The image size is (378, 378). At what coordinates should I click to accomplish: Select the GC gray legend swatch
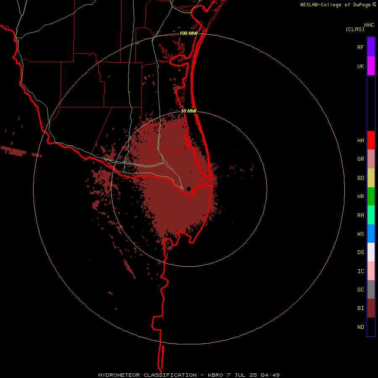[371, 289]
